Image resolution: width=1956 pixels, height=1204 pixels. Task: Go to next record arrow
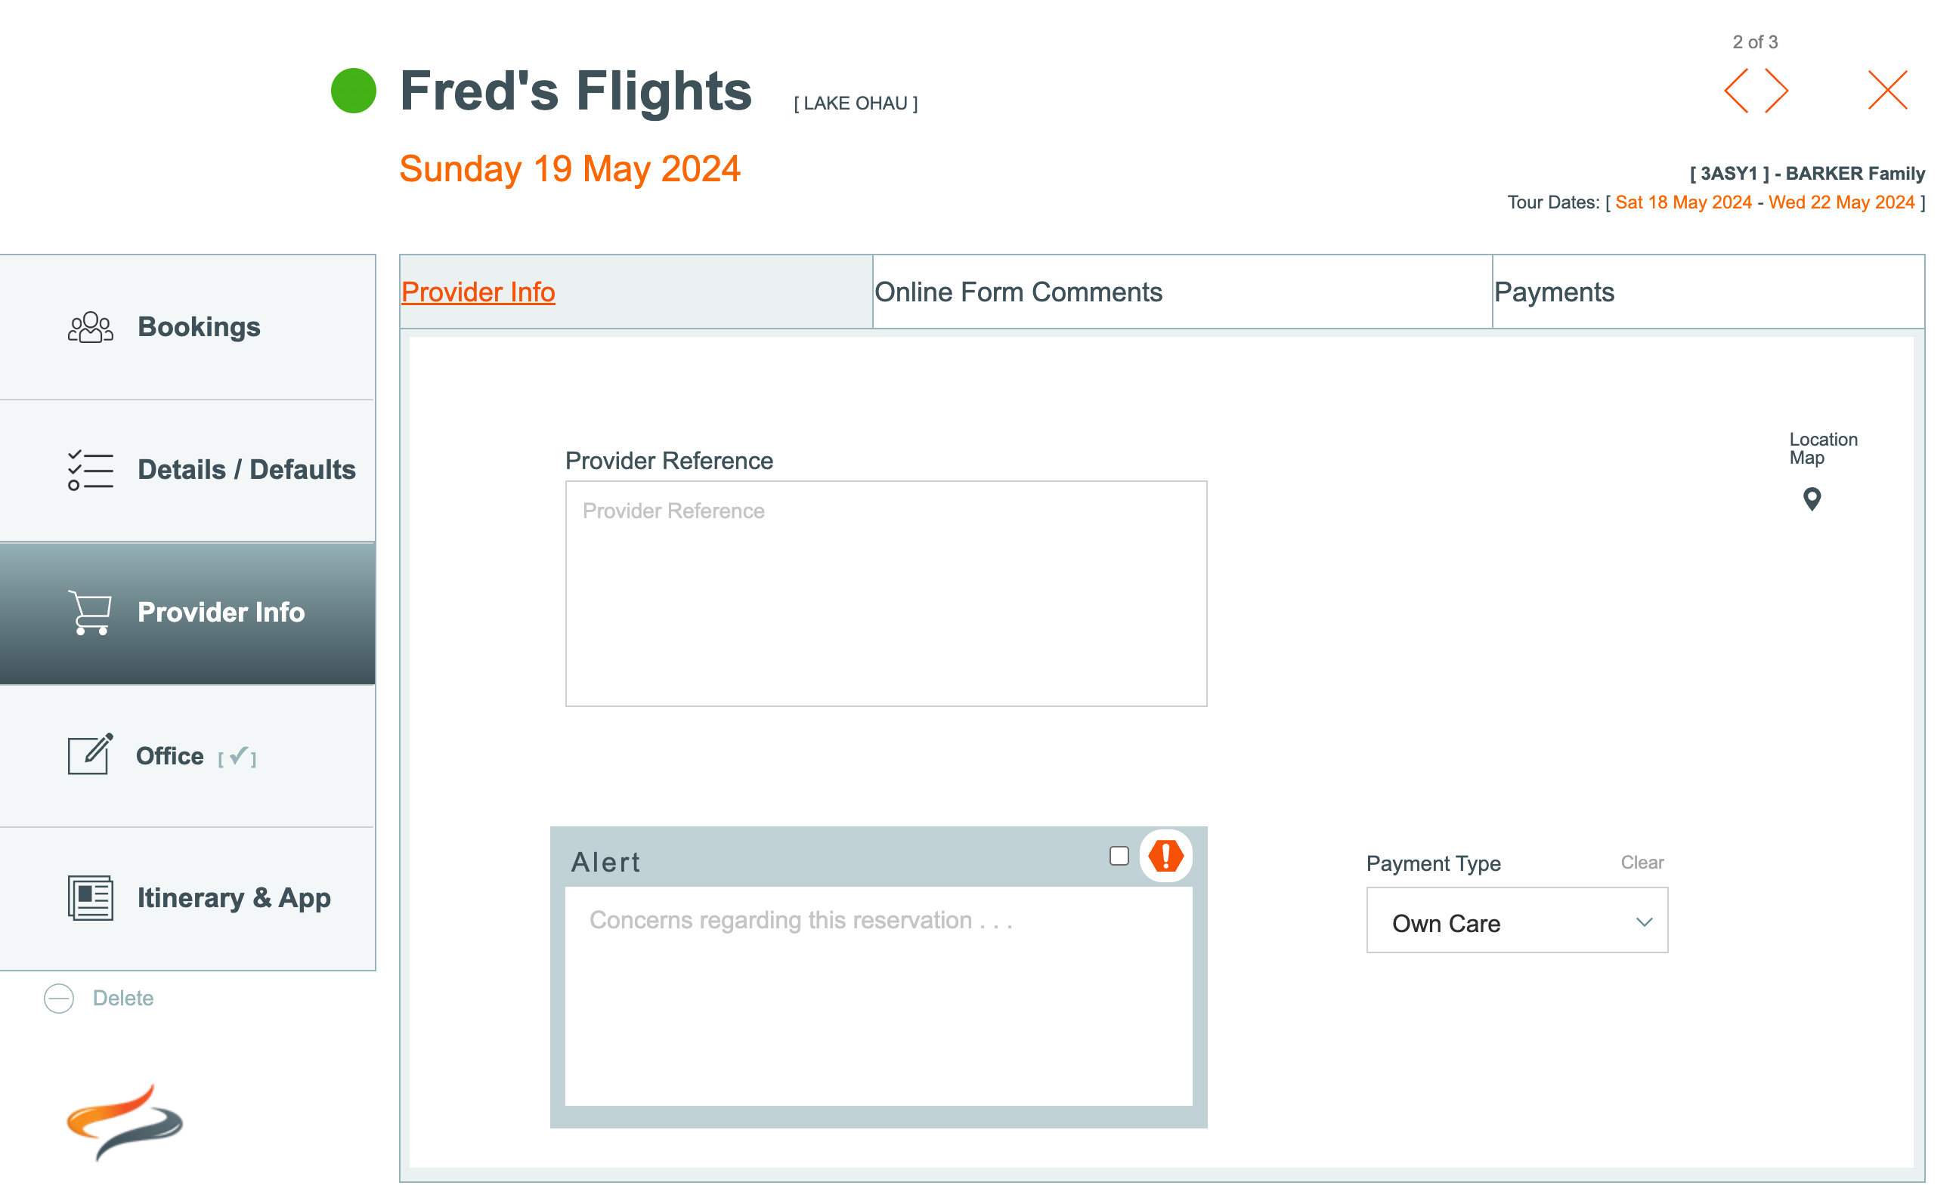pyautogui.click(x=1776, y=91)
